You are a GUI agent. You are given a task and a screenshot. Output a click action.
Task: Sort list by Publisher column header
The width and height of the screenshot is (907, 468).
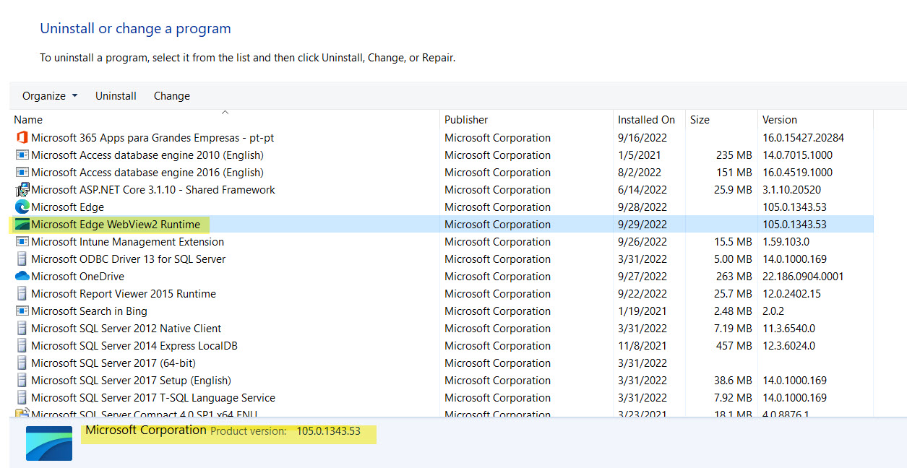click(x=466, y=120)
